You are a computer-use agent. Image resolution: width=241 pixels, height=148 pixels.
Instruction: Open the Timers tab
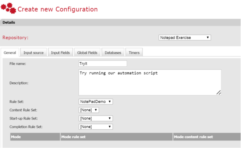(134, 53)
